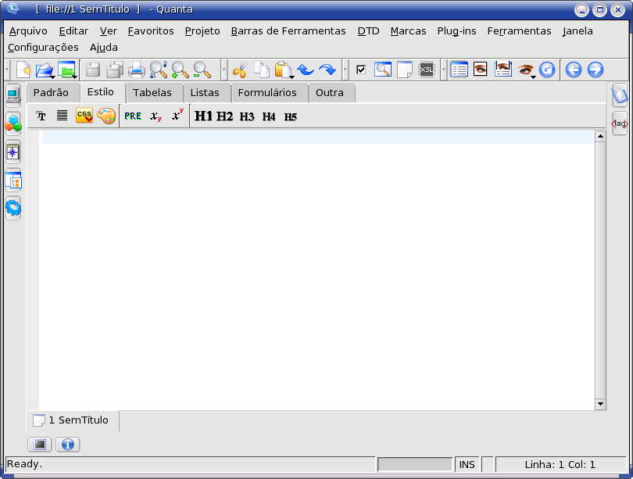Screen dimensions: 633x479
Task: Click the magnifier with green plus
Action: (x=180, y=70)
